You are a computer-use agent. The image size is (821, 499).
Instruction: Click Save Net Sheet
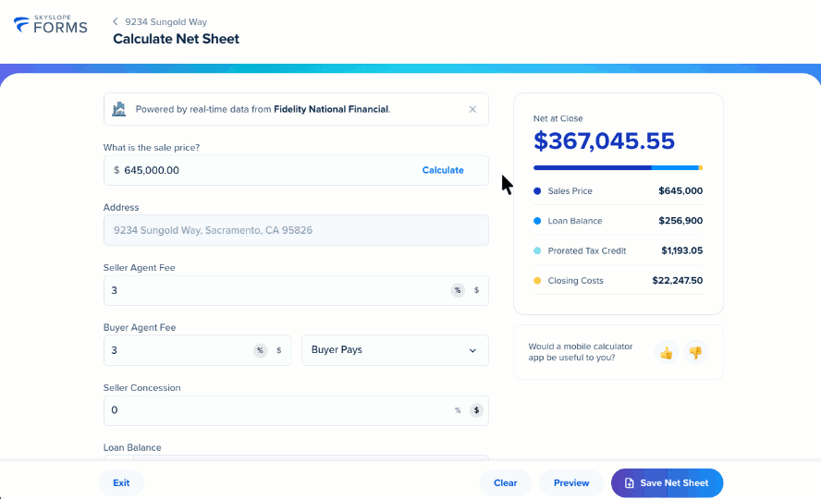tap(668, 482)
